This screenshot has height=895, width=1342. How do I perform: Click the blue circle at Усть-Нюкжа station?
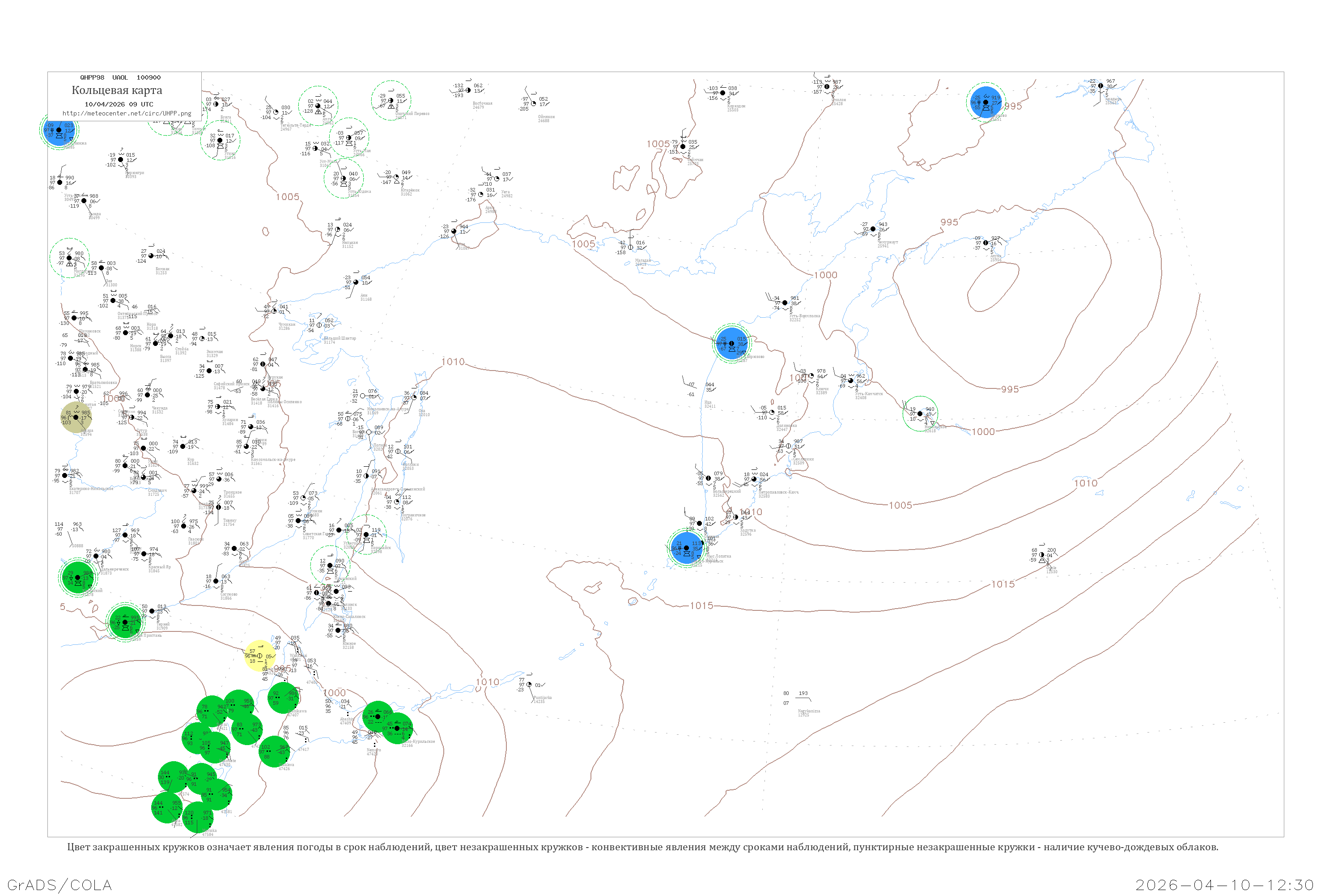59,130
